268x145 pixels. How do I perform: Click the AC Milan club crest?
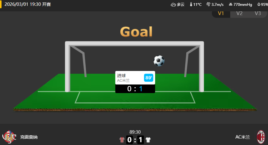261,137
